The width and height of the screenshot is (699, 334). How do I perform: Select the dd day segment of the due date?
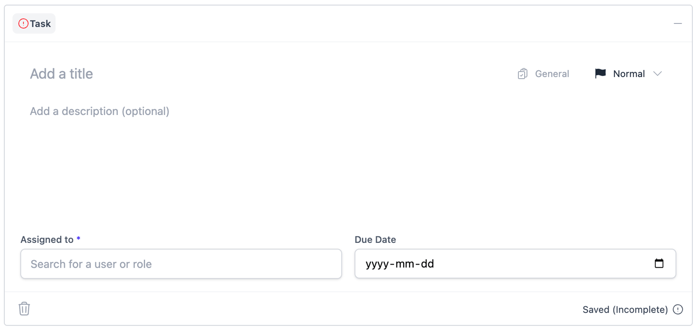tap(427, 264)
